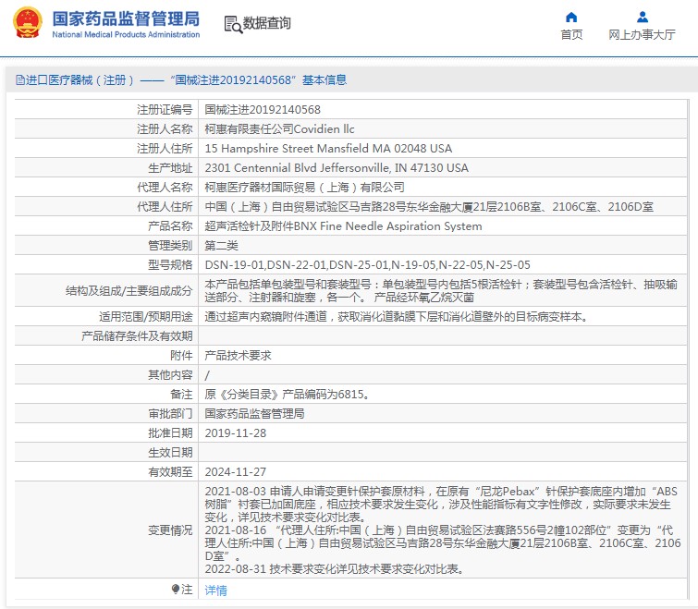Click approval date 2019-11-28
The height and width of the screenshot is (609, 698).
point(235,432)
